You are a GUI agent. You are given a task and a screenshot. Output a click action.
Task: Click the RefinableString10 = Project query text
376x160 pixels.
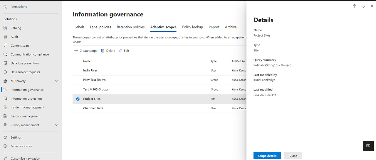tap(272, 65)
